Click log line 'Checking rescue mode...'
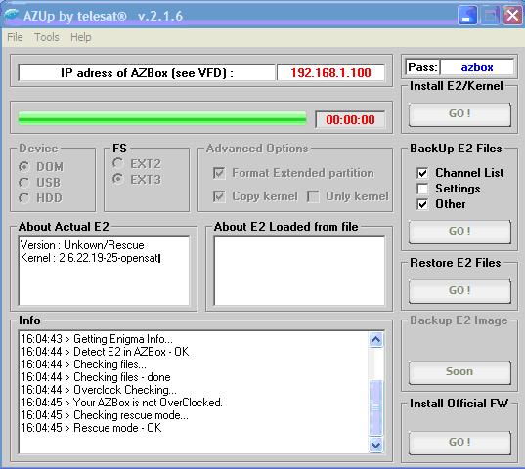Image resolution: width=525 pixels, height=469 pixels. pyautogui.click(x=105, y=415)
